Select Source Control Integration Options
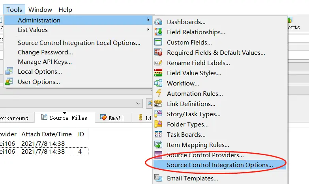This screenshot has width=309, height=184. (219, 165)
